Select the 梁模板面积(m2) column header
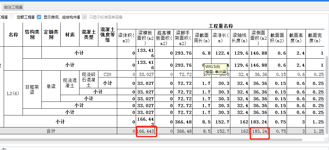 145,38
